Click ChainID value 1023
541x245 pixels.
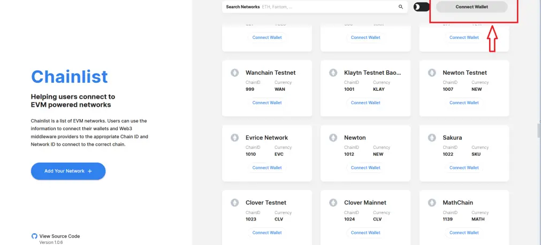[x=251, y=219]
